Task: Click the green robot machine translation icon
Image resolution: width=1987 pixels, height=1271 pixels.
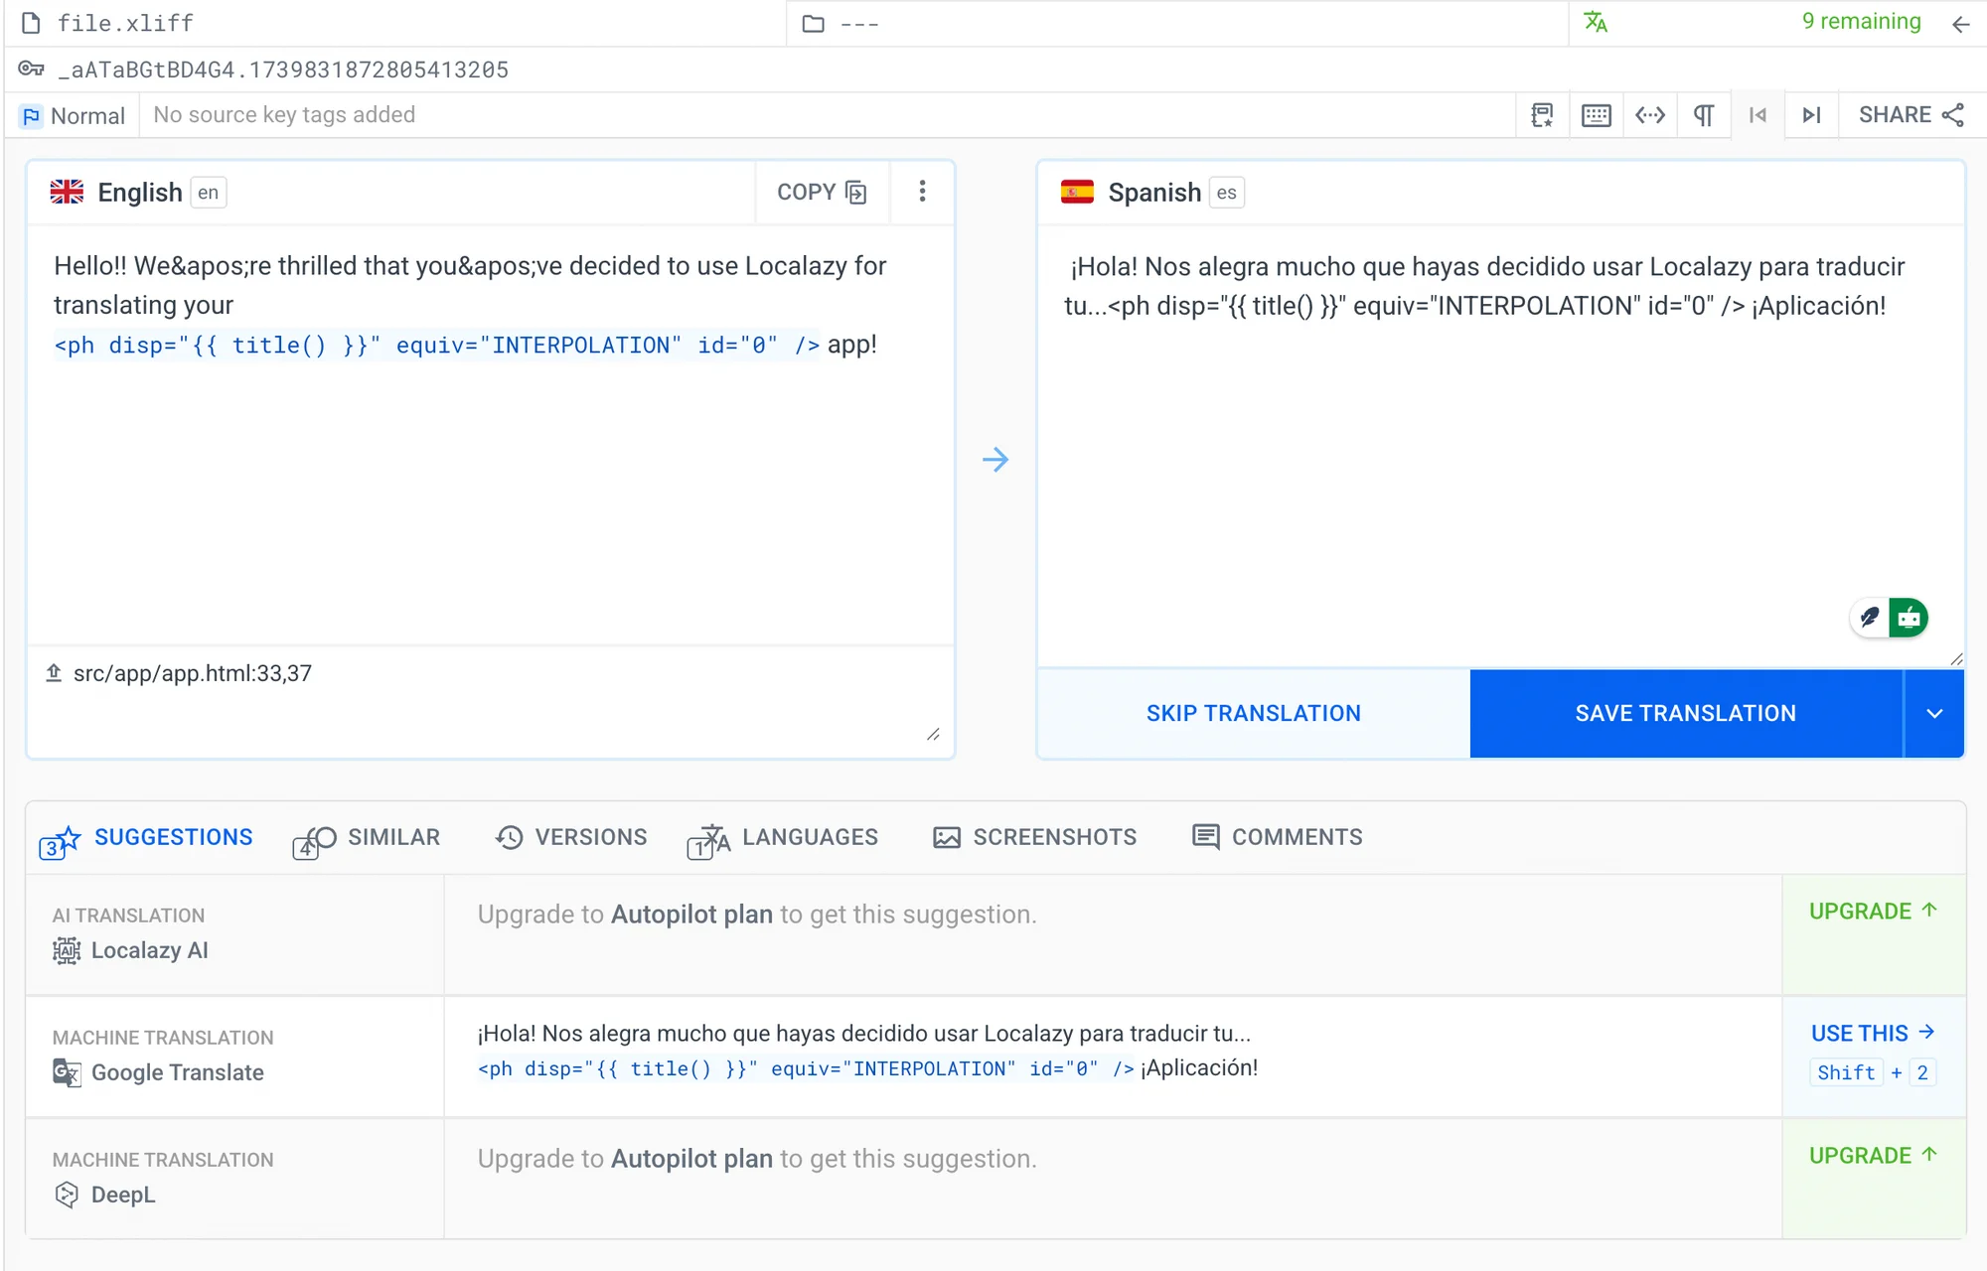Action: [x=1909, y=618]
